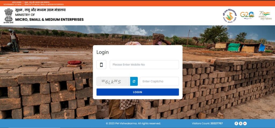Click the refresh captcha icon
Image resolution: width=275 pixels, height=128 pixels.
(134, 81)
